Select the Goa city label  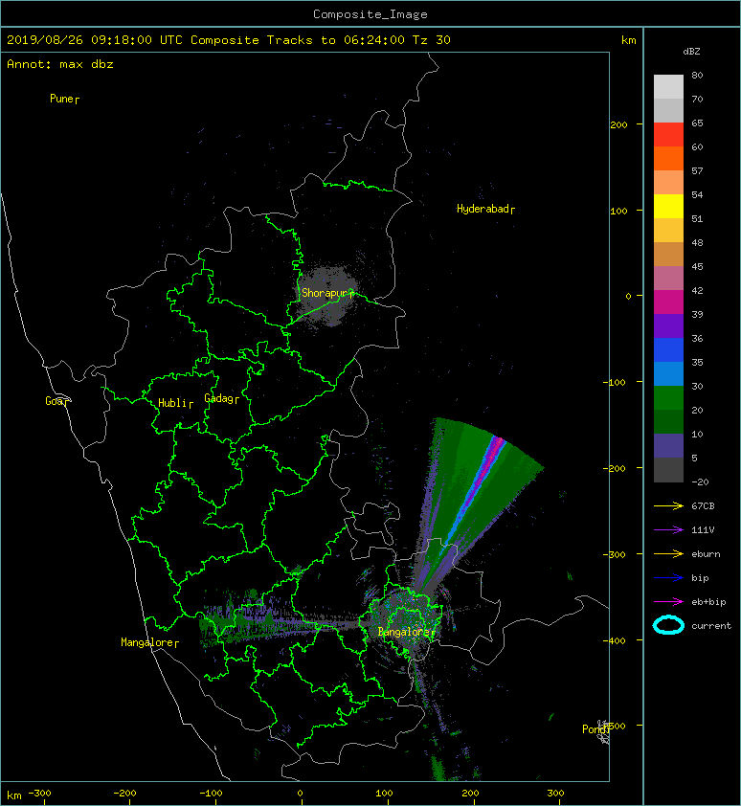[56, 401]
